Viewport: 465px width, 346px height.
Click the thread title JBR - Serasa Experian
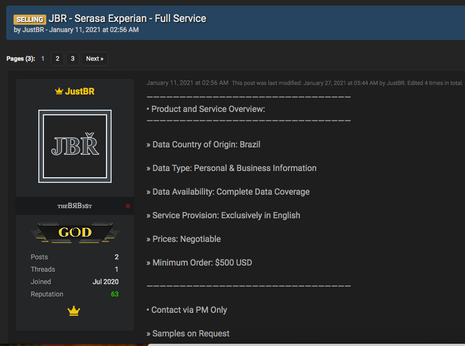click(127, 19)
